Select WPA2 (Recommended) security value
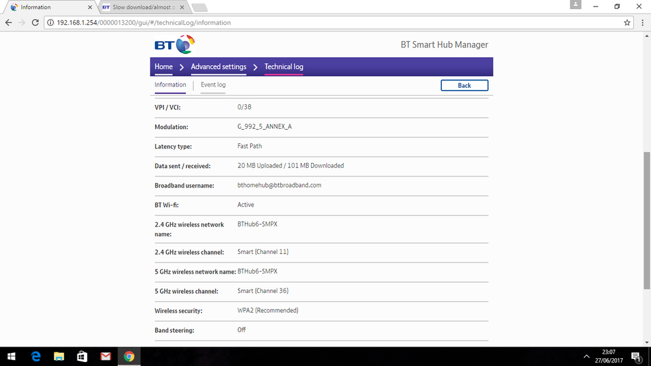This screenshot has height=366, width=651. pyautogui.click(x=268, y=311)
